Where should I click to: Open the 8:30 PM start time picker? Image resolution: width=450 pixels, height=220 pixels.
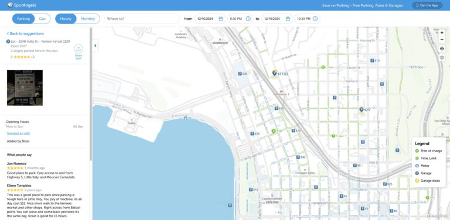240,19
